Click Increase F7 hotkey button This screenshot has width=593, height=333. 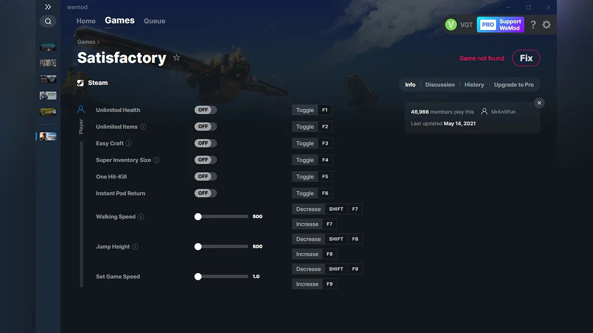pyautogui.click(x=314, y=224)
